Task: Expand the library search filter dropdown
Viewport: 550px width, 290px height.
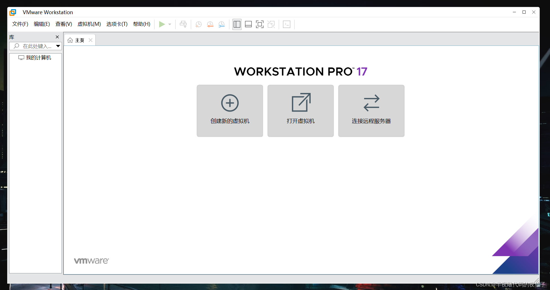Action: coord(58,46)
